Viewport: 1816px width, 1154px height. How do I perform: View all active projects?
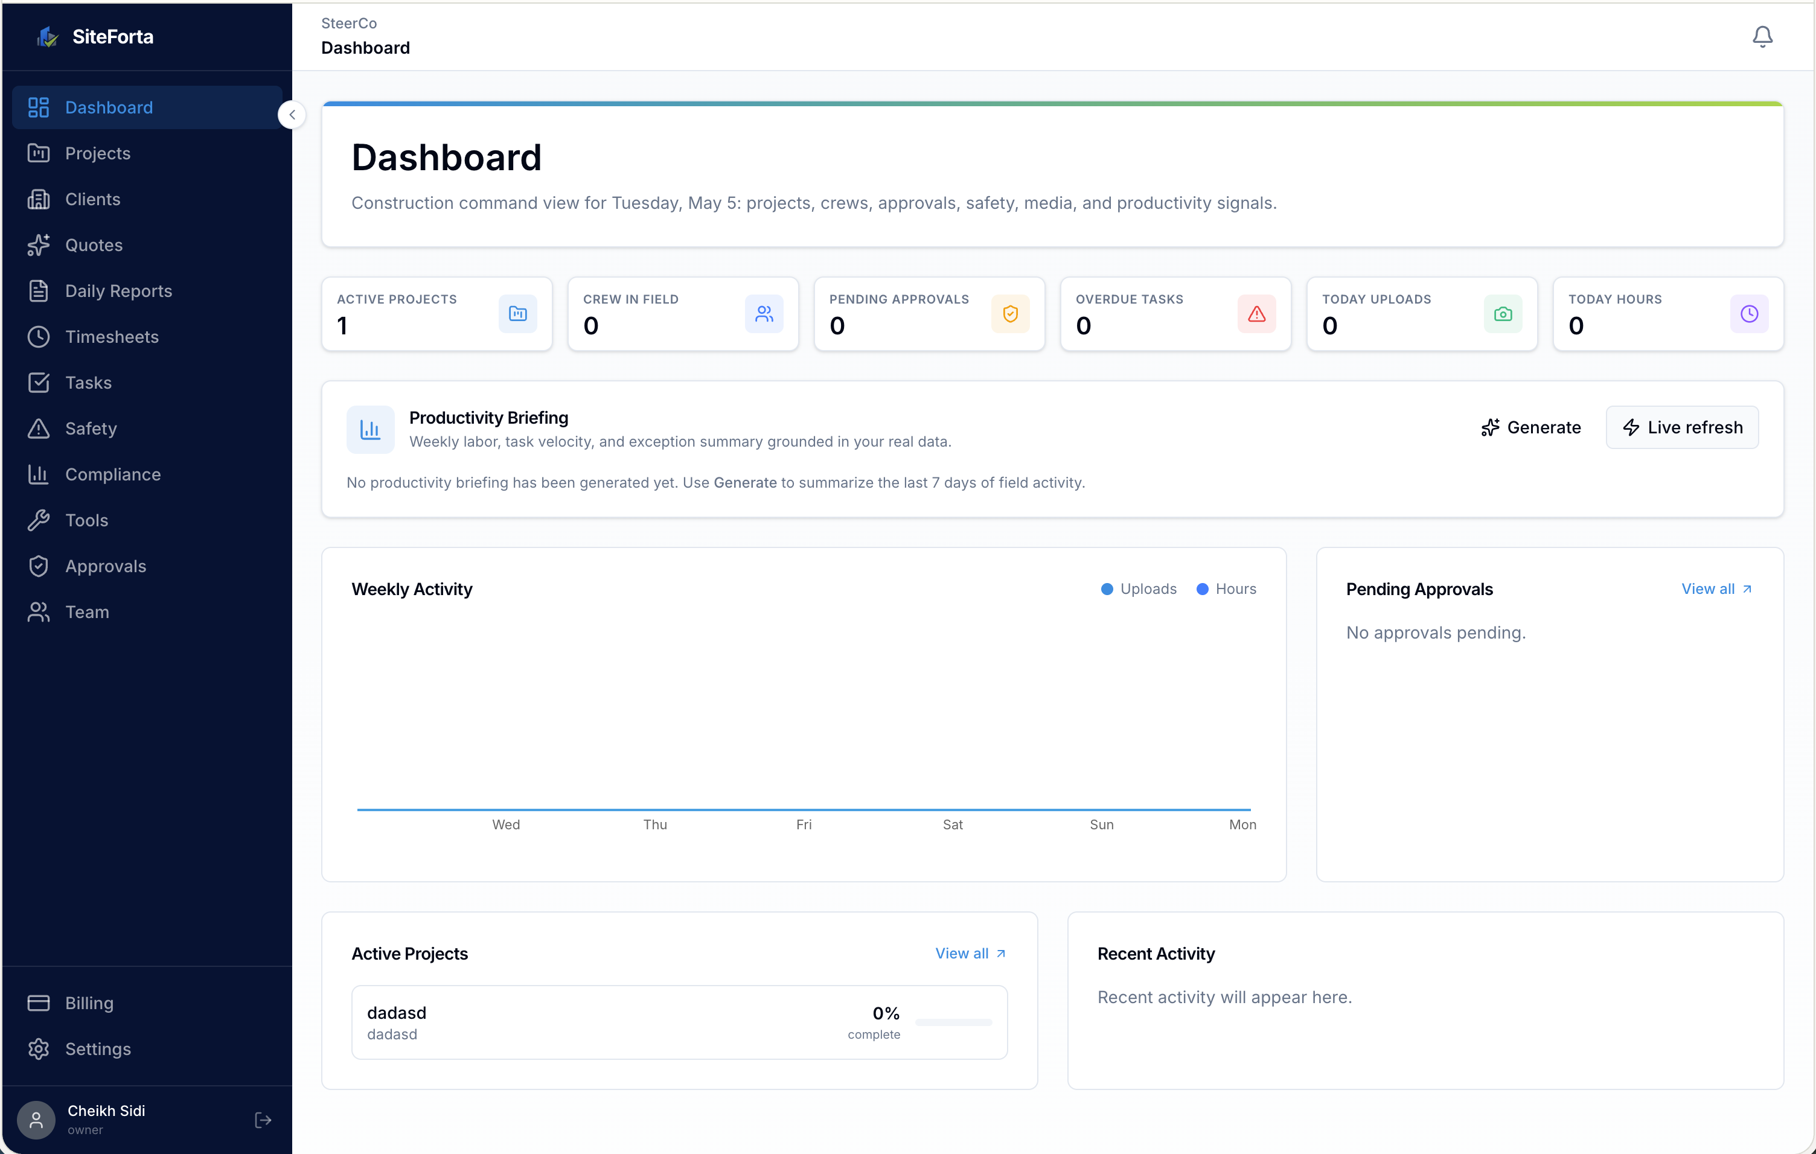pos(971,953)
